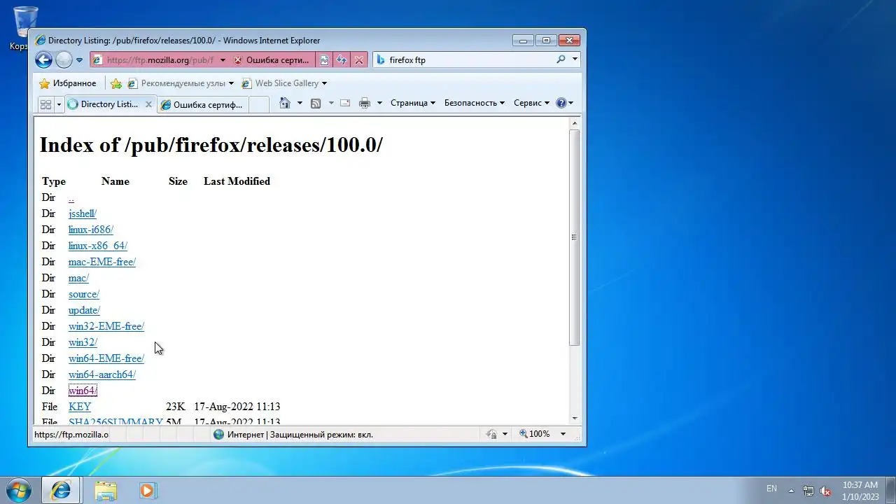
Task: Click the RSS feeds icon
Action: (x=316, y=103)
